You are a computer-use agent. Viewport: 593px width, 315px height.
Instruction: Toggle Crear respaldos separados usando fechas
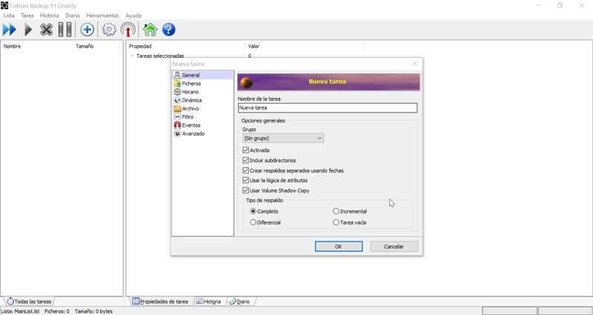[246, 170]
